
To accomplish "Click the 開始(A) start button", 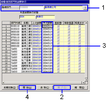I will tap(27, 87).
